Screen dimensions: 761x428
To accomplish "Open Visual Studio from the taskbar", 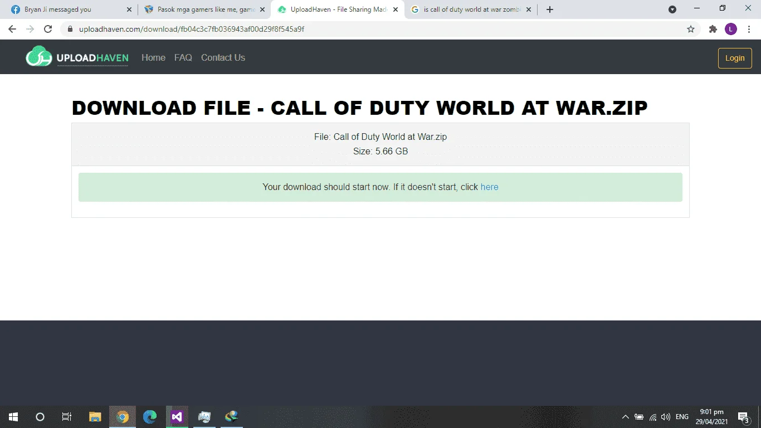I will tap(177, 417).
